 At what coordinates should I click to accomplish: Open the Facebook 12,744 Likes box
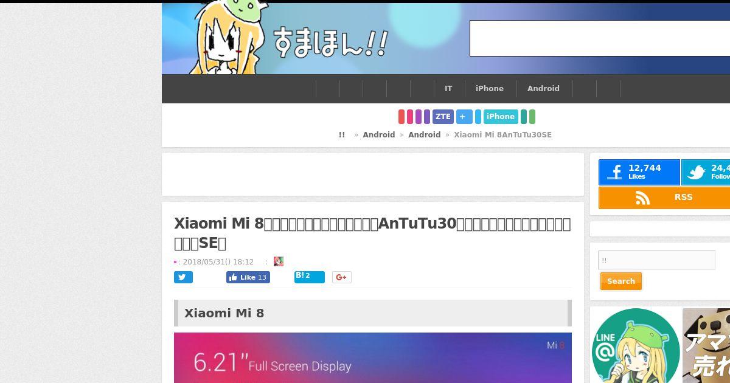pyautogui.click(x=639, y=172)
